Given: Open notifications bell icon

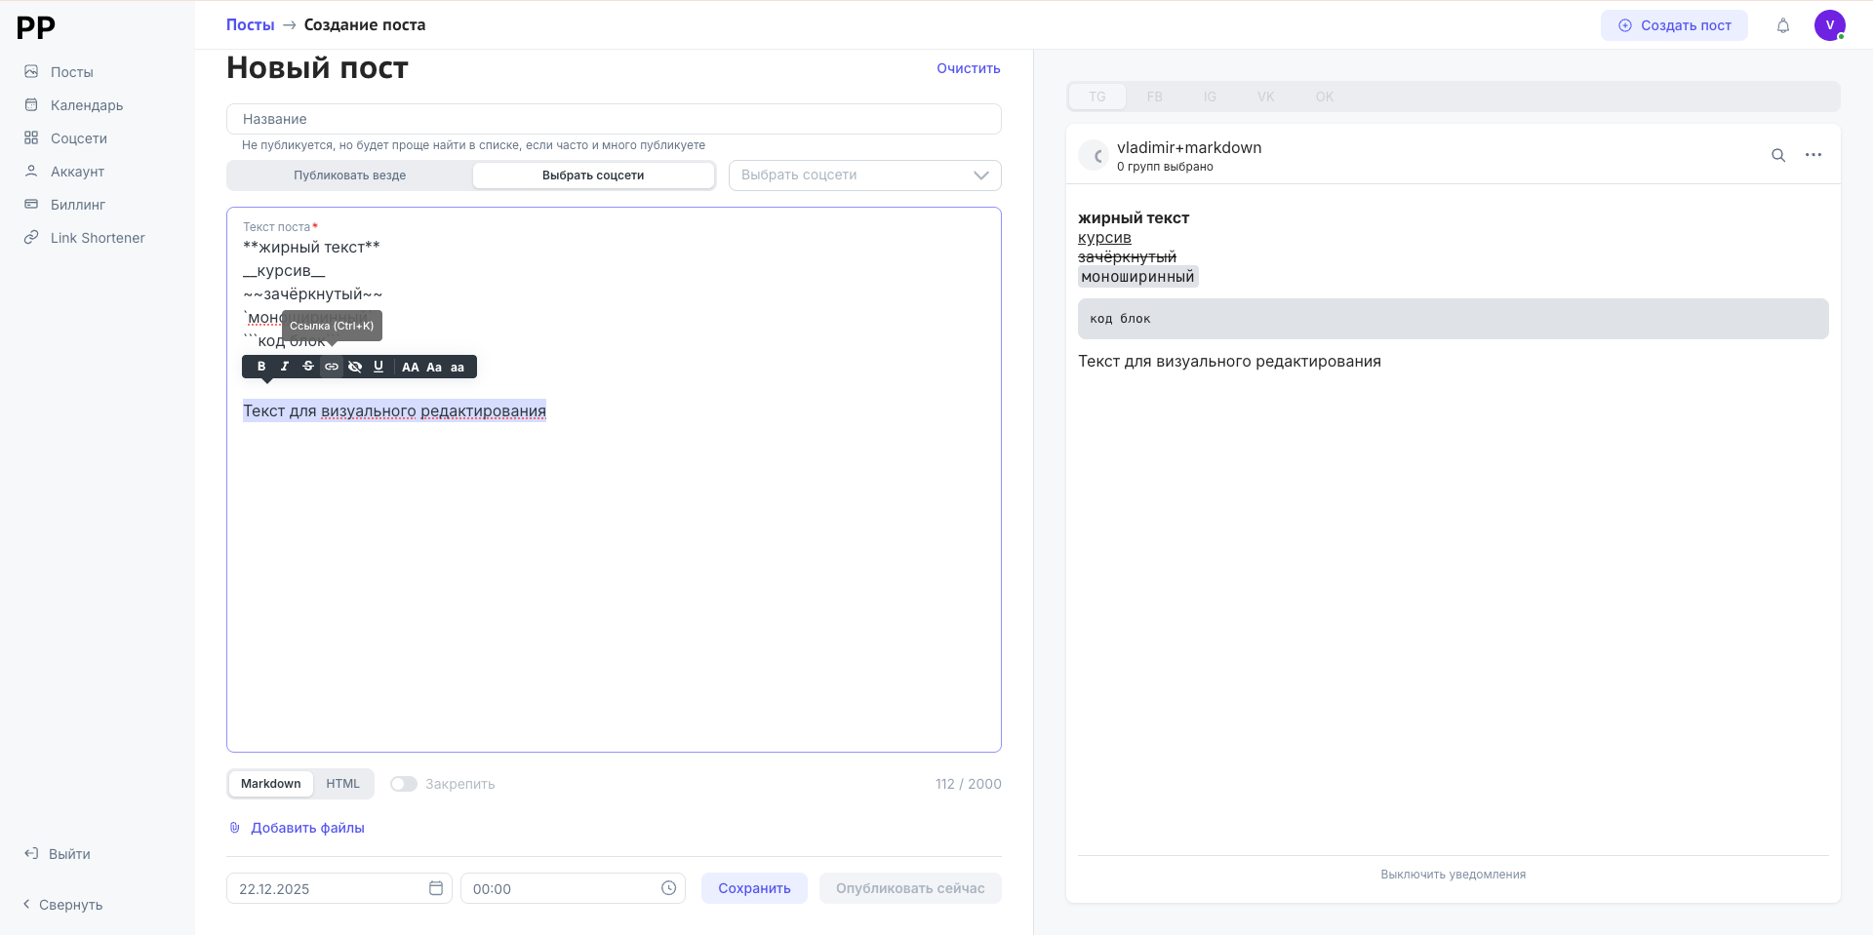Looking at the screenshot, I should coord(1783,25).
